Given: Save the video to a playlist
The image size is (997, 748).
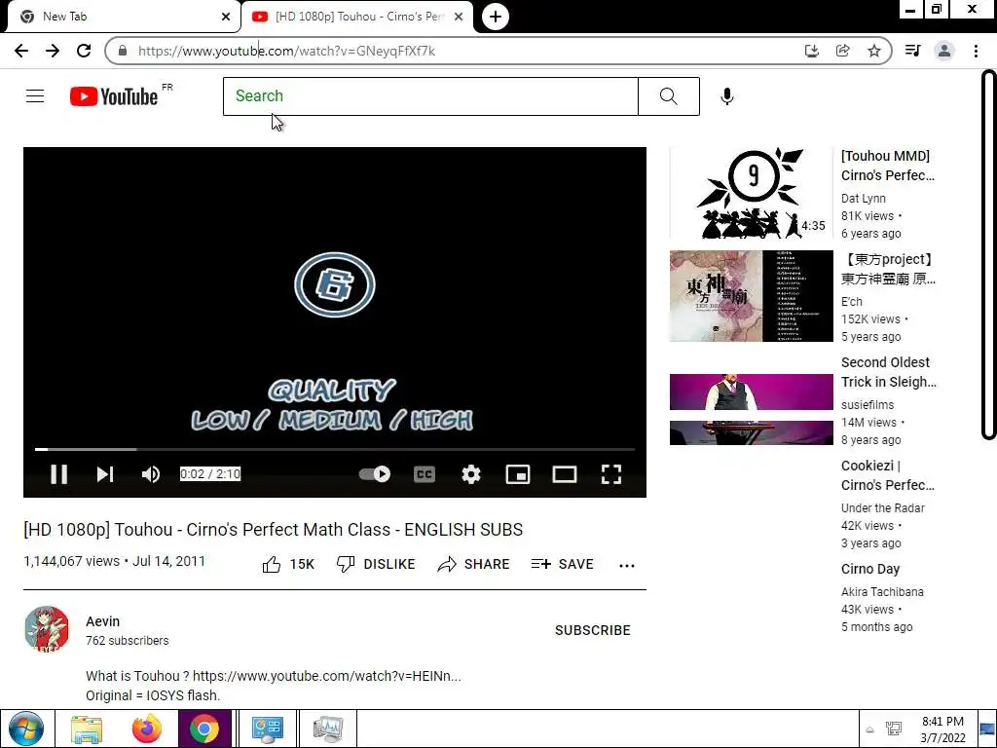Looking at the screenshot, I should [562, 564].
